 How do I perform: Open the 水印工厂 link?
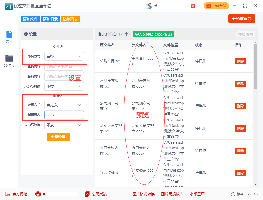(x=197, y=194)
